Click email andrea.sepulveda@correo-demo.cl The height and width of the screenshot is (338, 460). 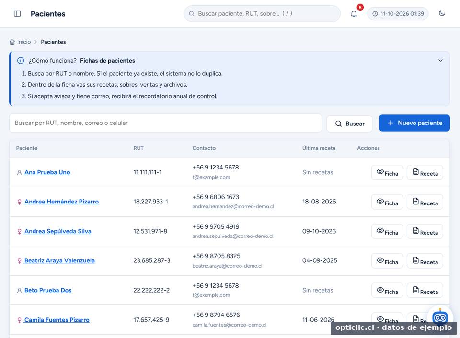233,237
